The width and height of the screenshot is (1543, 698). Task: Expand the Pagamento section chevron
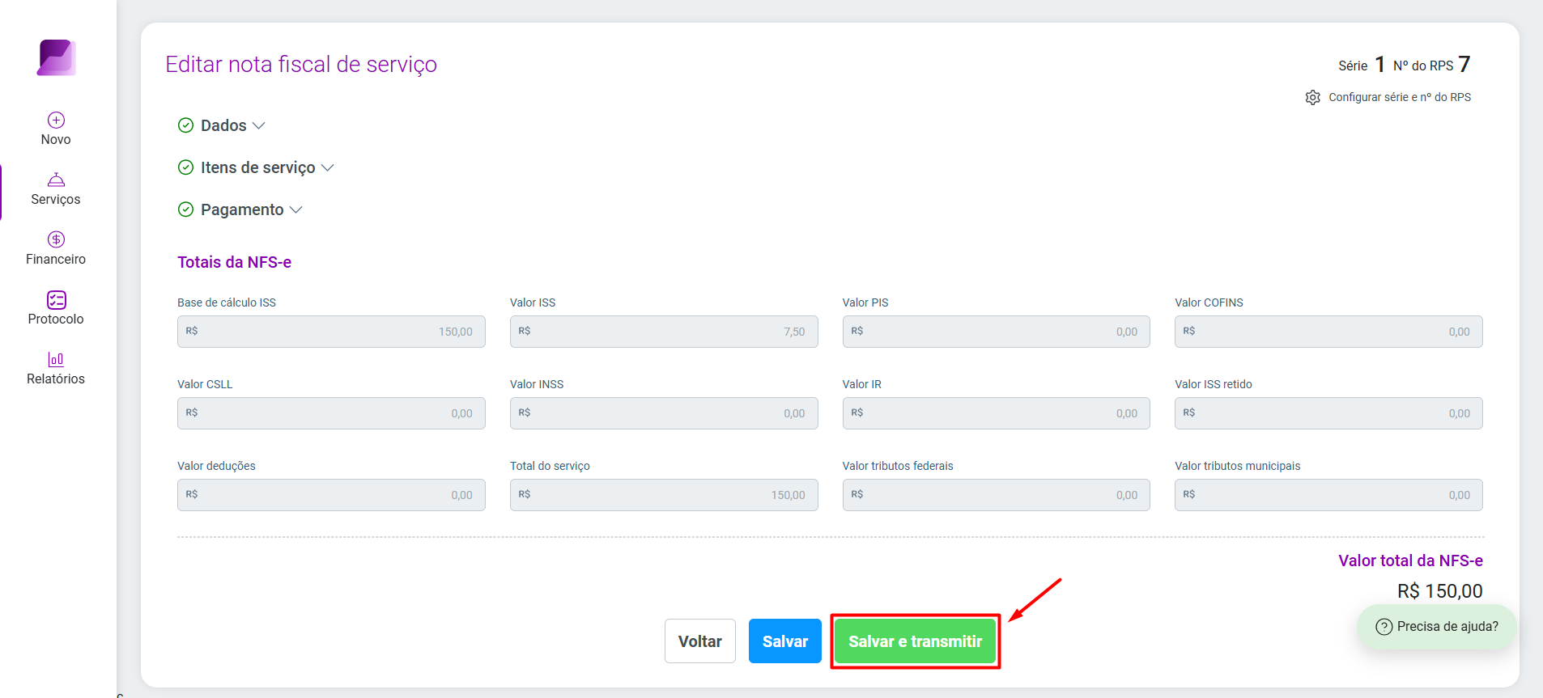coord(296,209)
